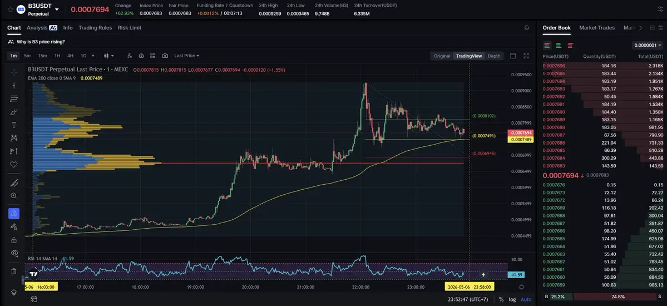The width and height of the screenshot is (667, 306).
Task: Open the Last Price dropdown
Action: pos(187,56)
